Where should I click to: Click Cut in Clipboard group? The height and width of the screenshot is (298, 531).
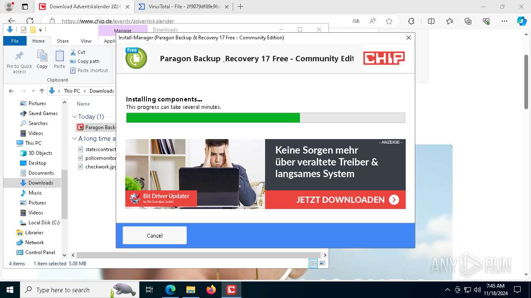78,52
